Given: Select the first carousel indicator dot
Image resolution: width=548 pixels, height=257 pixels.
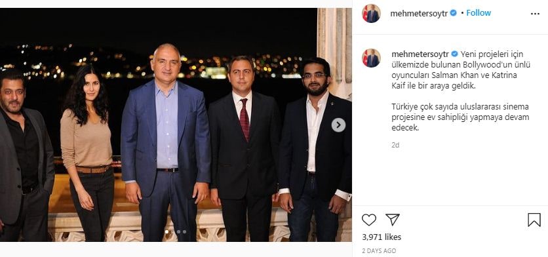Looking at the screenshot, I should pyautogui.click(x=166, y=231).
